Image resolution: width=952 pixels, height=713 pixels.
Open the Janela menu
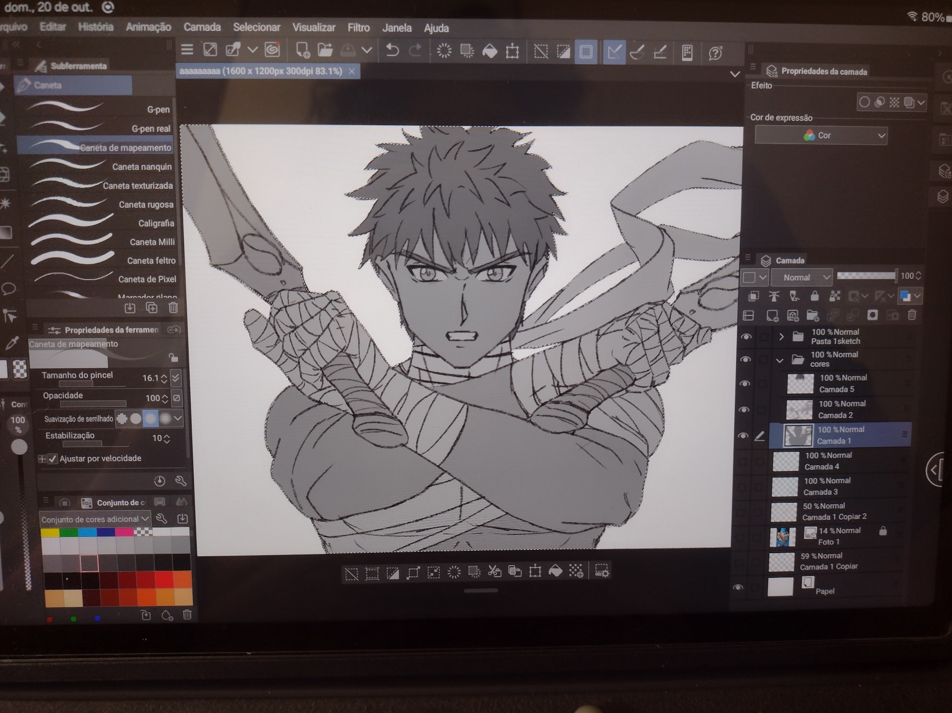click(x=397, y=28)
